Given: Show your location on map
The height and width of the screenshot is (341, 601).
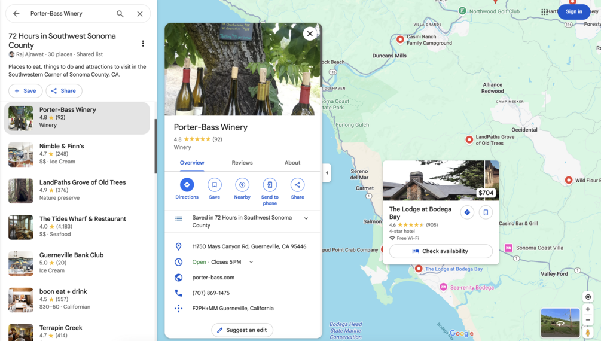Looking at the screenshot, I should point(588,297).
